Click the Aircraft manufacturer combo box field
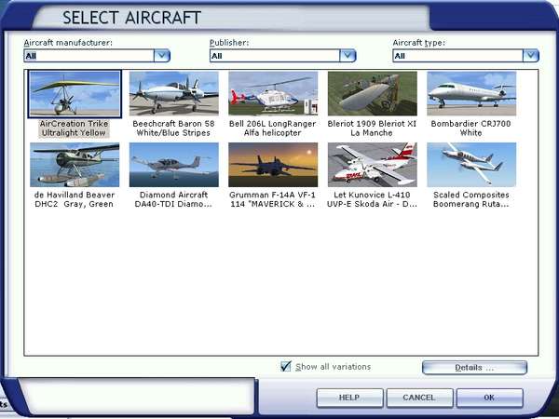Viewport: 559px width, 419px height. click(x=97, y=56)
